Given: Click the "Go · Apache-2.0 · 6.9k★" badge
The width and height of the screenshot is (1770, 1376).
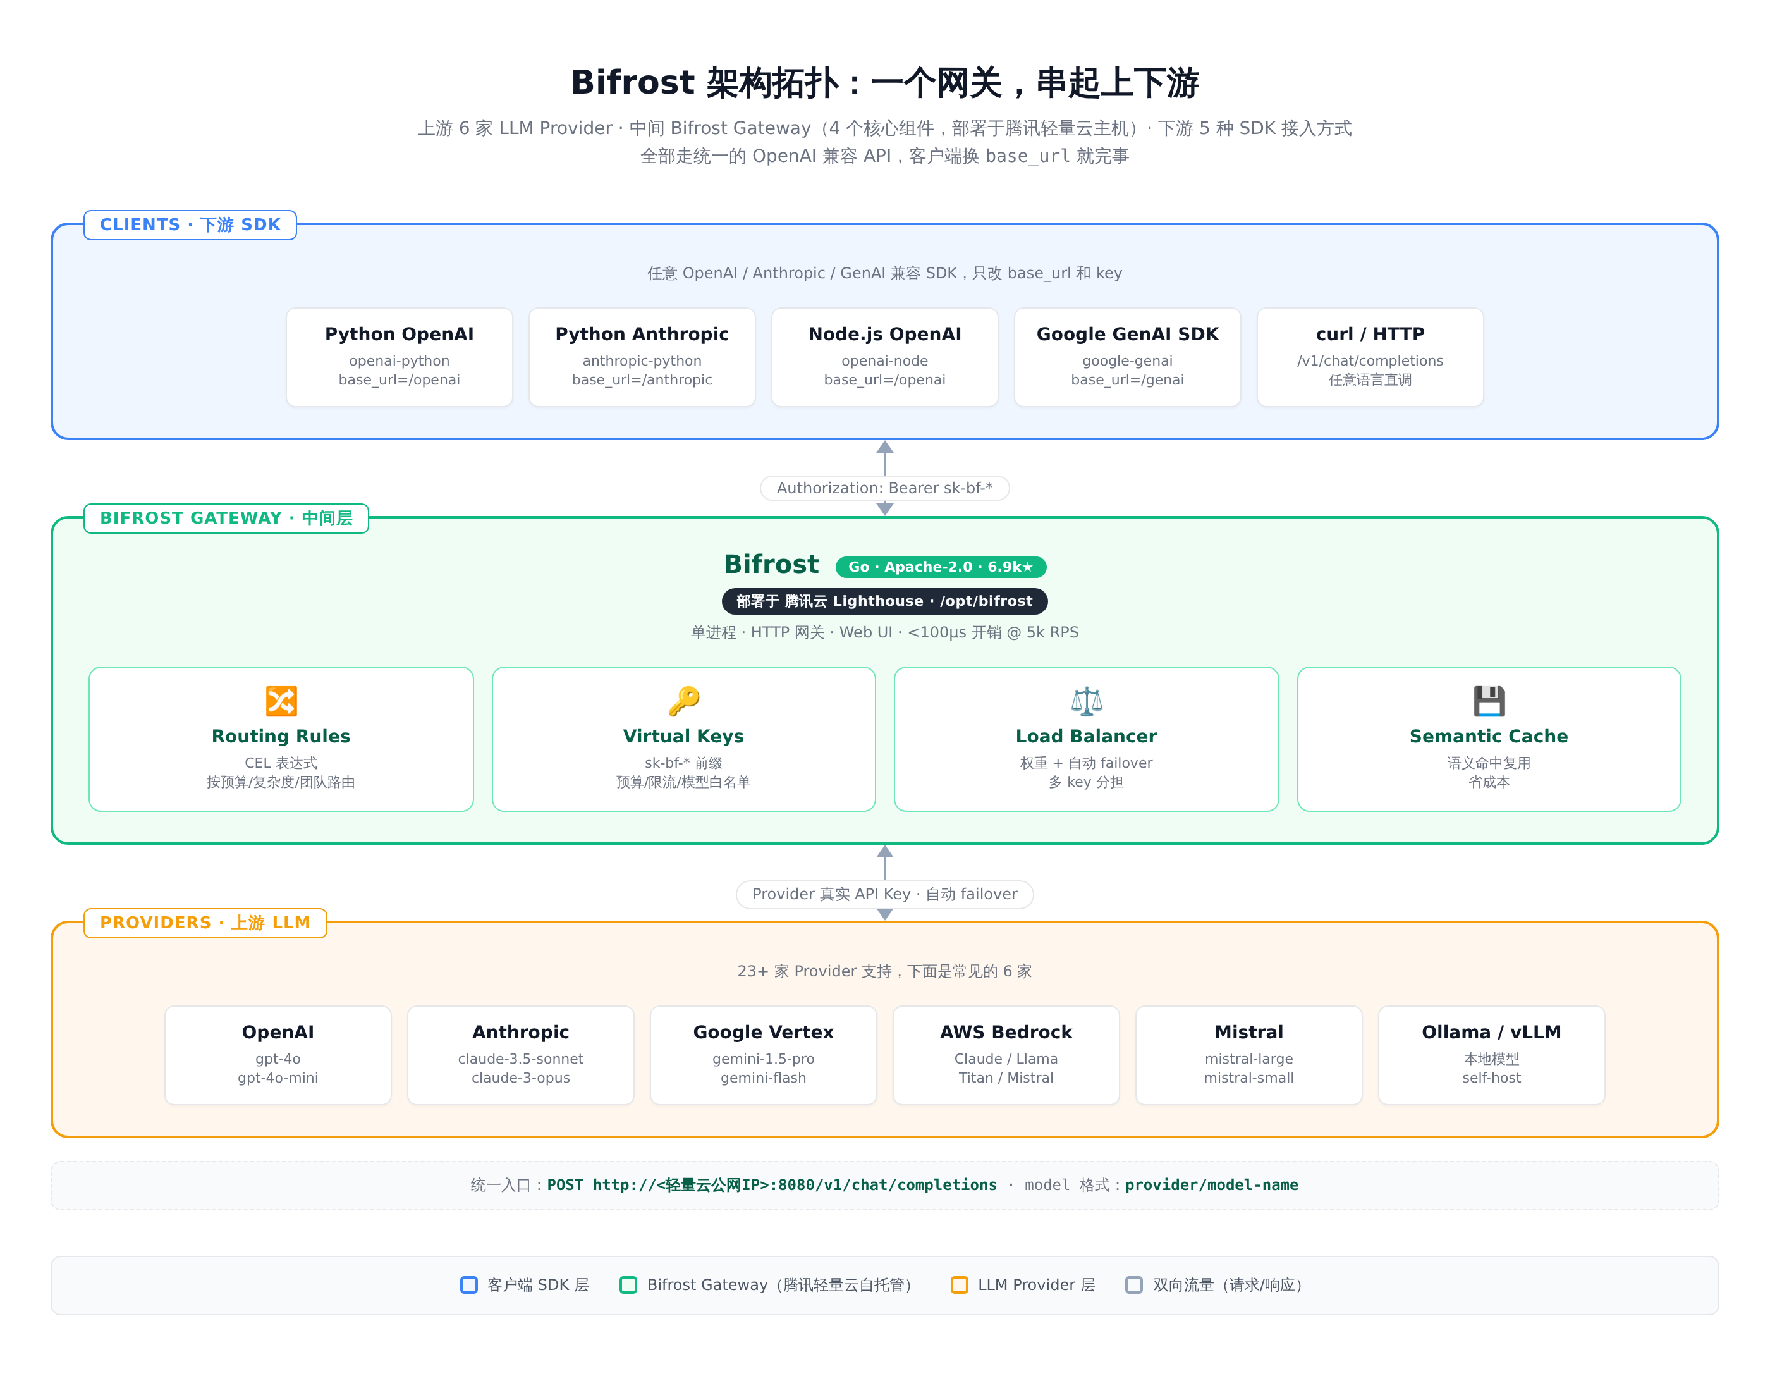Looking at the screenshot, I should (x=941, y=567).
